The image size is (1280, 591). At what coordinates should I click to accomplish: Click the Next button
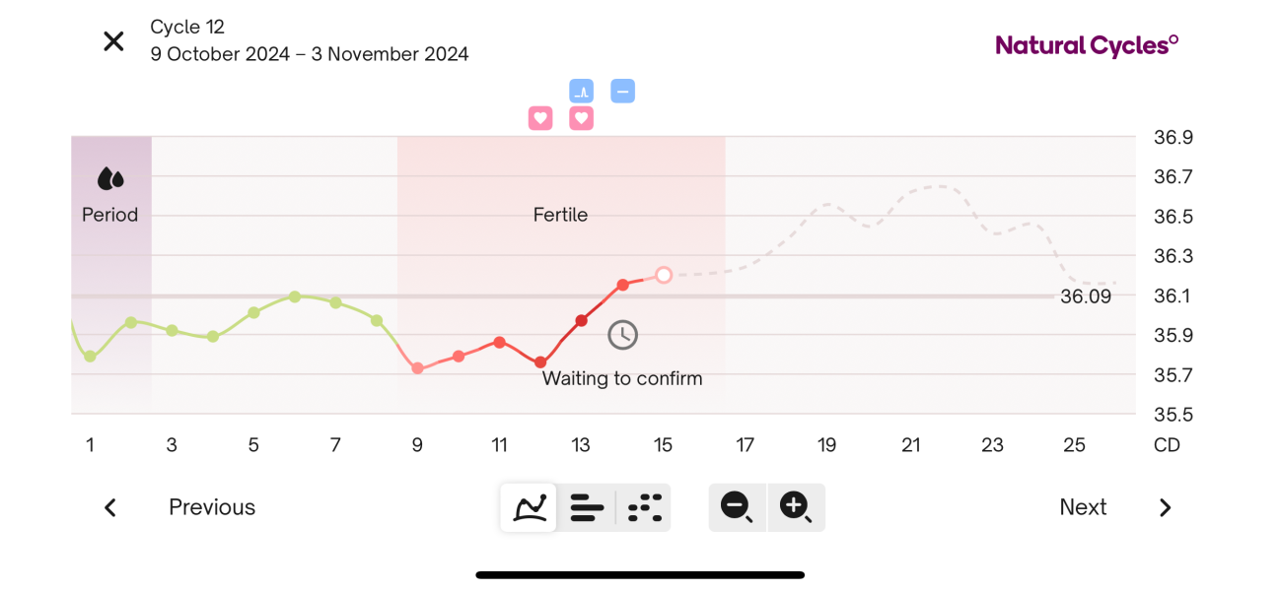pyautogui.click(x=1082, y=507)
